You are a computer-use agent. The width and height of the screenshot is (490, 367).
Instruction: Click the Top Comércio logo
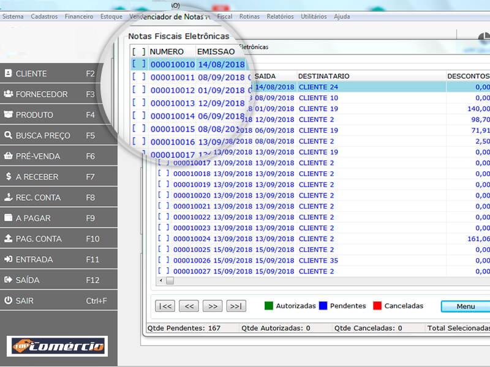point(57,346)
